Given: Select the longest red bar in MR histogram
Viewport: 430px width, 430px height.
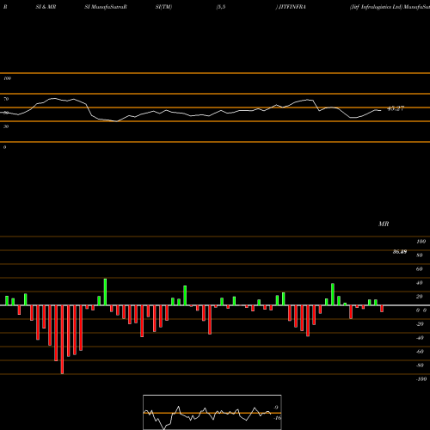Looking at the screenshot, I should (62, 340).
